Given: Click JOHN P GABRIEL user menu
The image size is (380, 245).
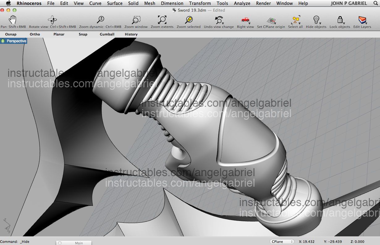Looking at the screenshot, I should [x=349, y=3].
